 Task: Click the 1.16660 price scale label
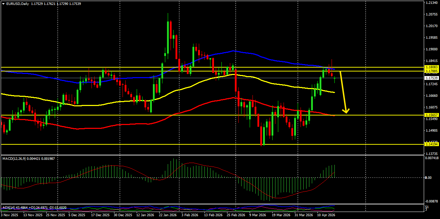coord(432,96)
